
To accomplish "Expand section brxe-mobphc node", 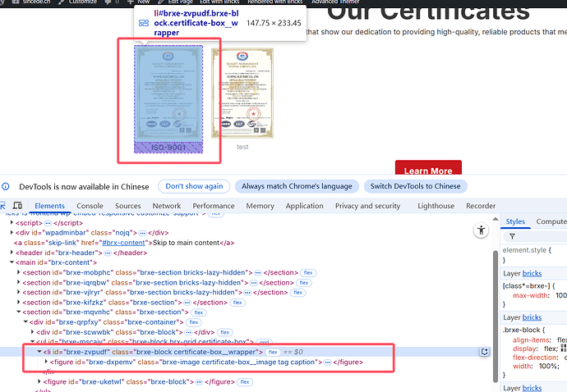I will pos(18,272).
